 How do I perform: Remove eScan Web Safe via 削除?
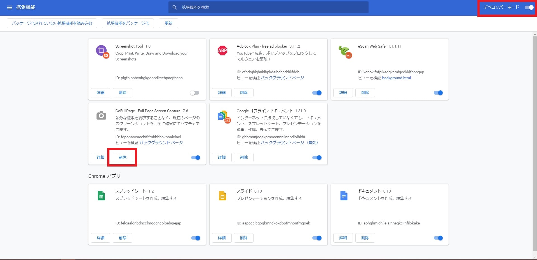click(365, 93)
